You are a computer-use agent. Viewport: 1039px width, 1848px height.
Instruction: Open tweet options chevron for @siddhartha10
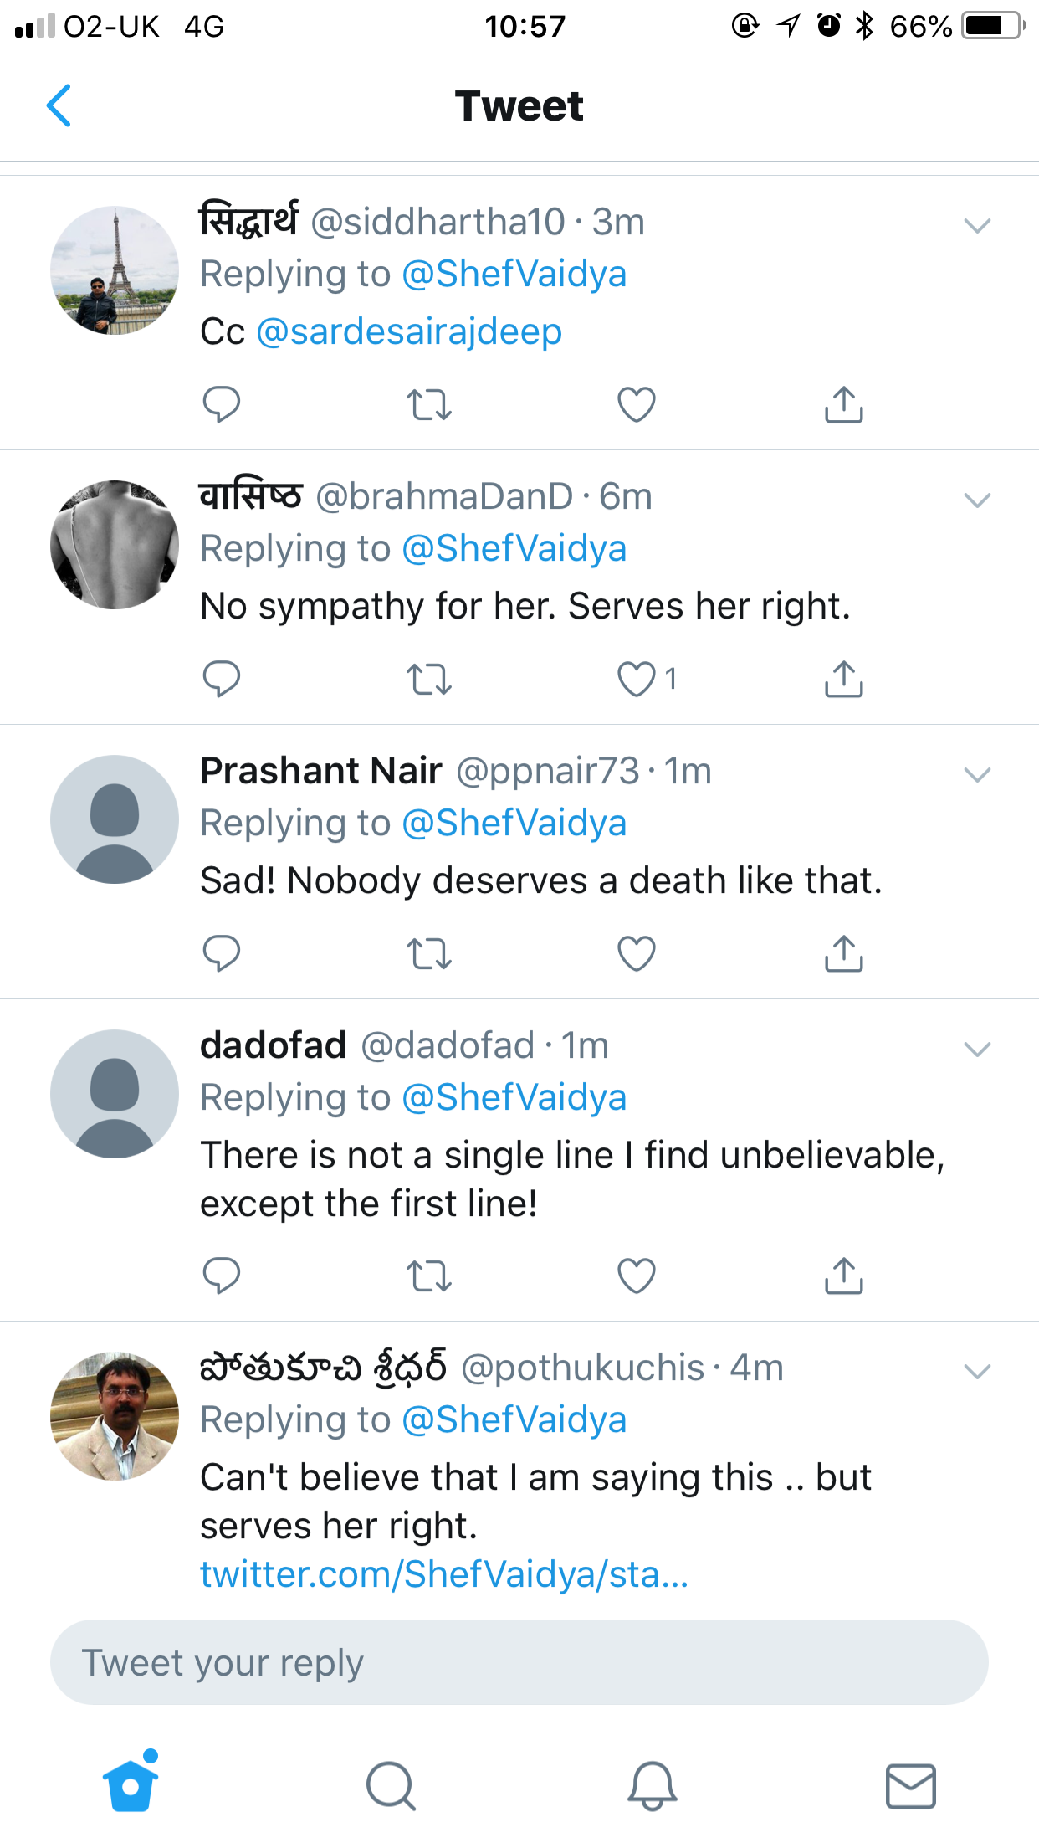pyautogui.click(x=977, y=225)
